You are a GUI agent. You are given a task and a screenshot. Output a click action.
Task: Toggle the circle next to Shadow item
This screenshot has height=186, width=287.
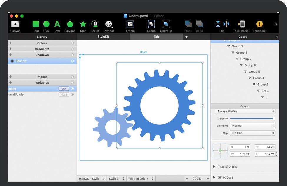point(72,61)
